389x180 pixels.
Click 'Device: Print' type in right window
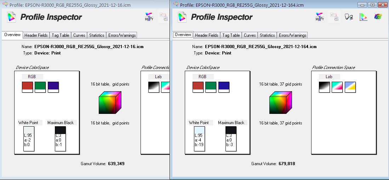[x=218, y=53]
